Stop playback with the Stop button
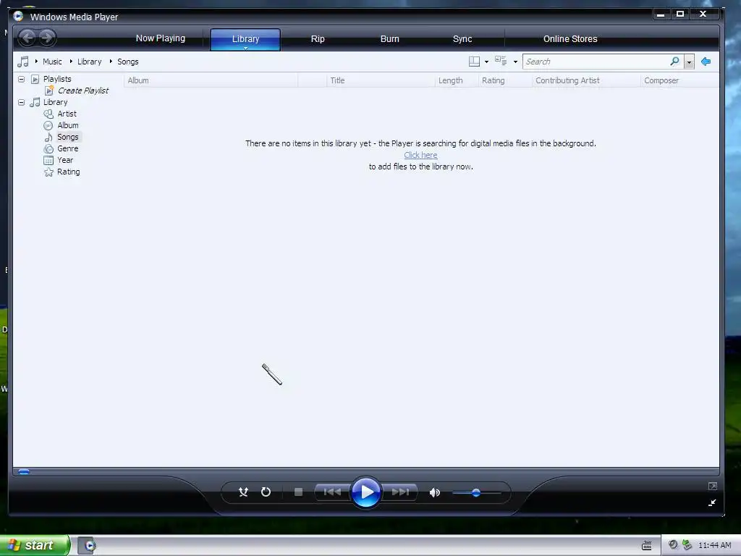This screenshot has width=741, height=556. [298, 492]
